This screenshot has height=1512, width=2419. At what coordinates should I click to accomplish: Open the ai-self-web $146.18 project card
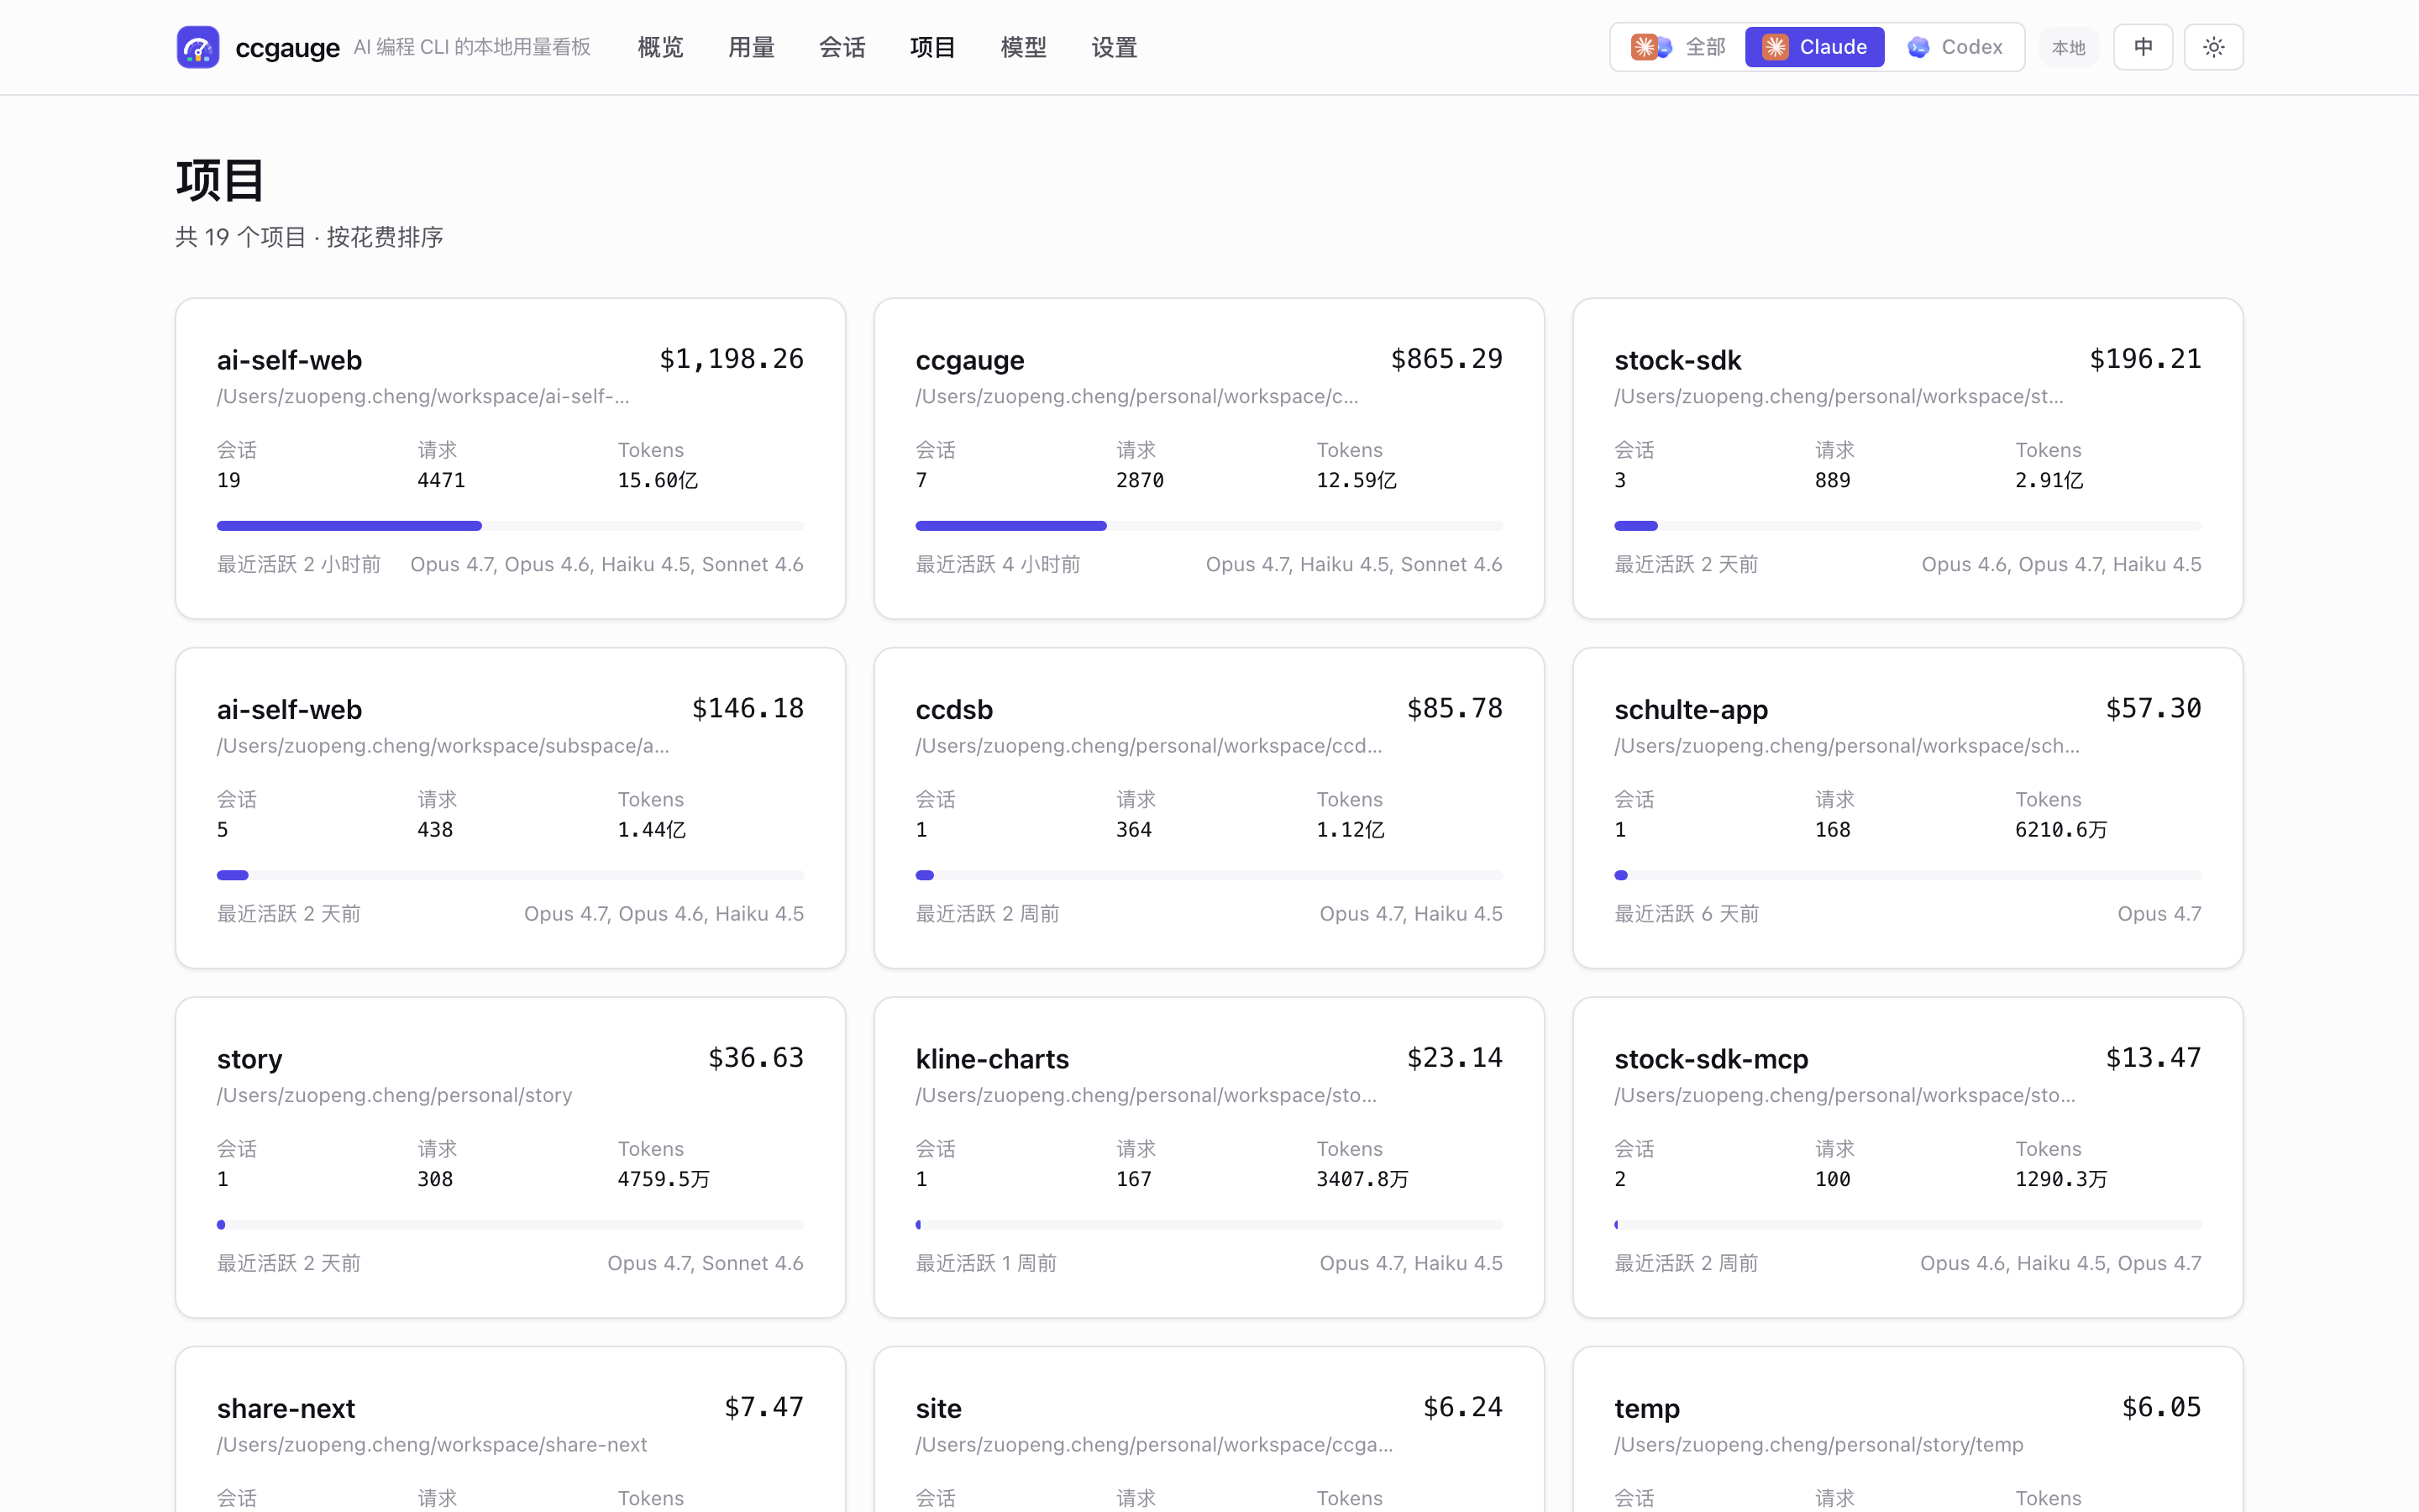coord(511,808)
